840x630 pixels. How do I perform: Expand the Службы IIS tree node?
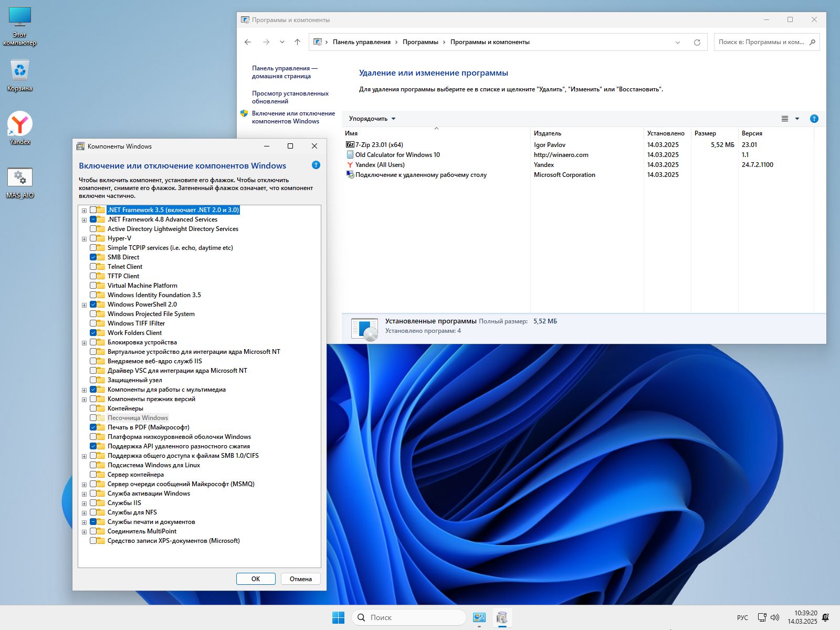click(x=84, y=503)
